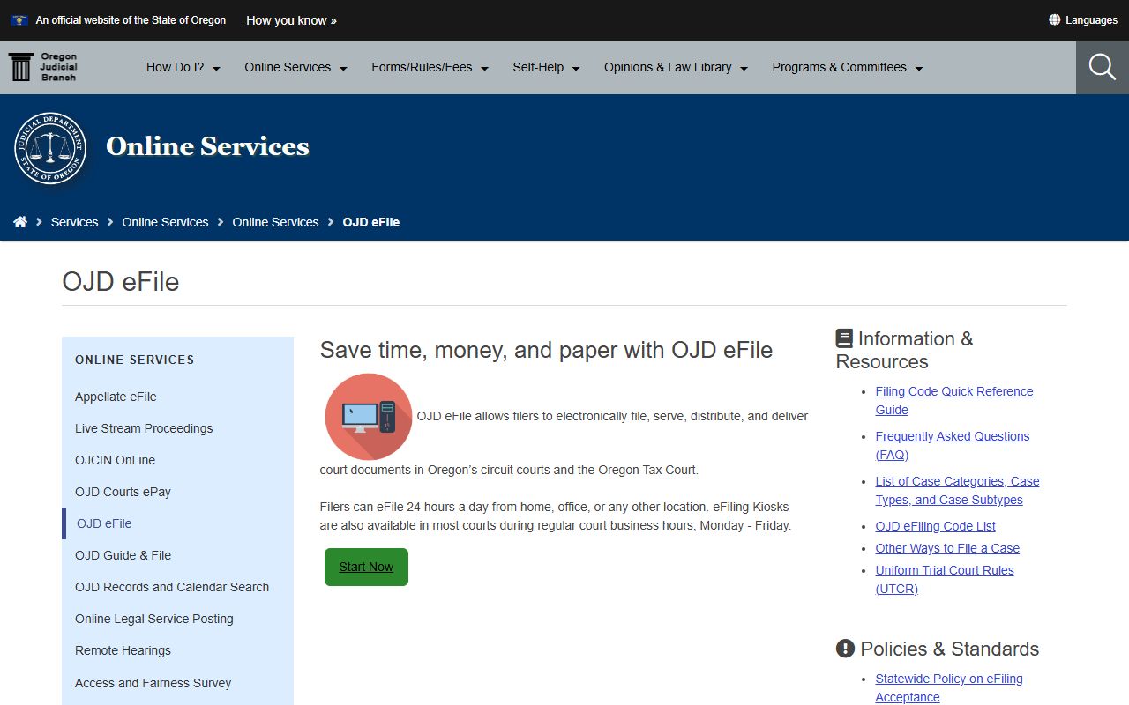Open Online Legal Service Posting

click(154, 619)
